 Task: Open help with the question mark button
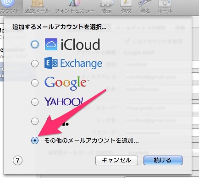17,161
